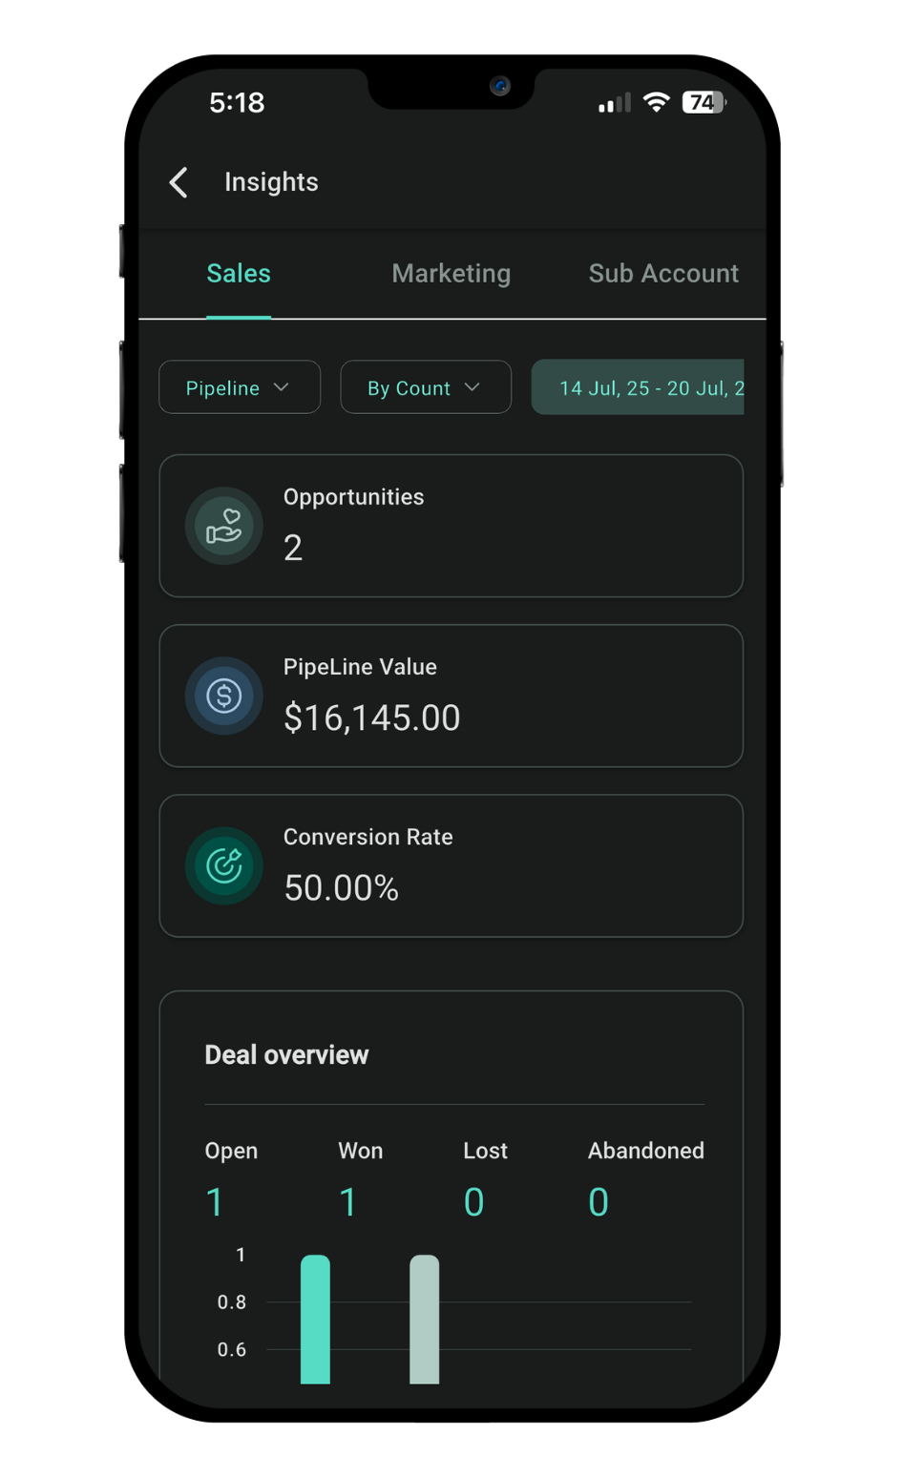Select the Sales tab
This screenshot has height=1477, width=903.
click(x=239, y=274)
